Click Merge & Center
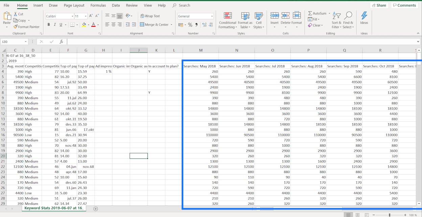The height and width of the screenshot is (217, 422). [154, 25]
